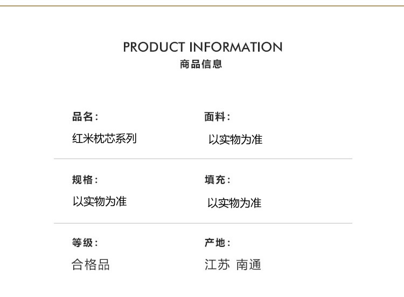
Task: Click the word PRODUCT in the title
Action: [154, 47]
